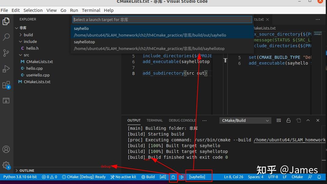Screen dimensions: 327x184
Task: Open the Go menu
Action: [63, 10]
